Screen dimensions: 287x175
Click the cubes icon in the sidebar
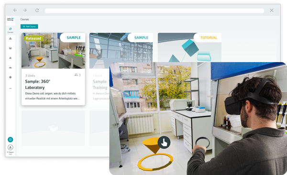[11, 38]
